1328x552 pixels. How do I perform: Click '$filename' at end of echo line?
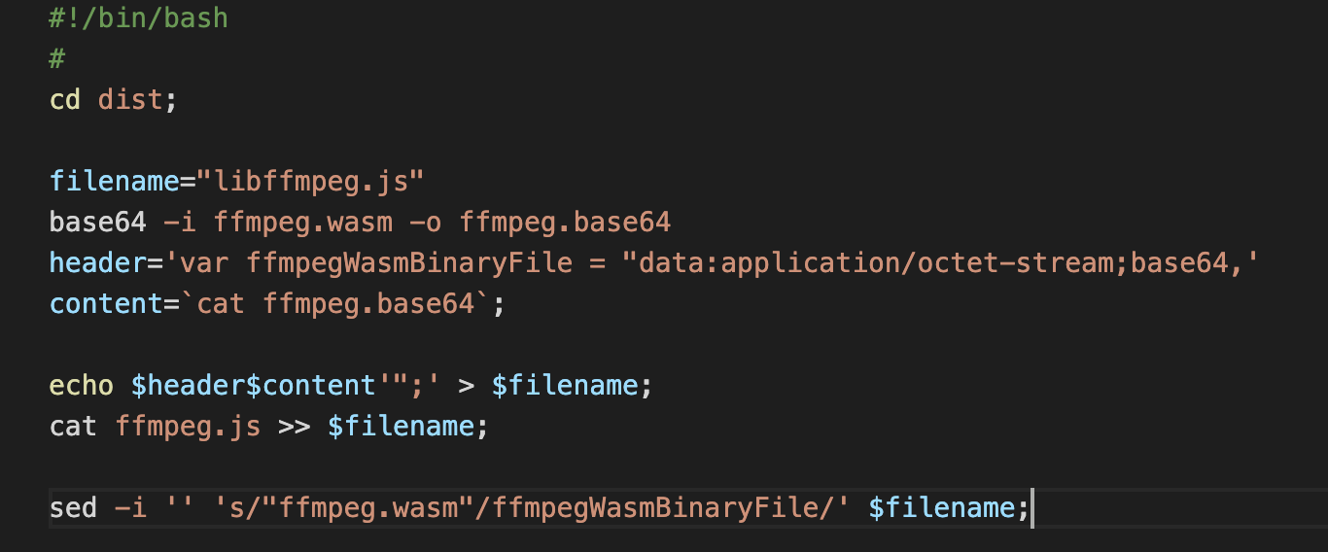click(x=565, y=386)
